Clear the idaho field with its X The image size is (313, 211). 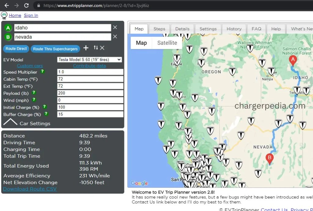tap(115, 27)
